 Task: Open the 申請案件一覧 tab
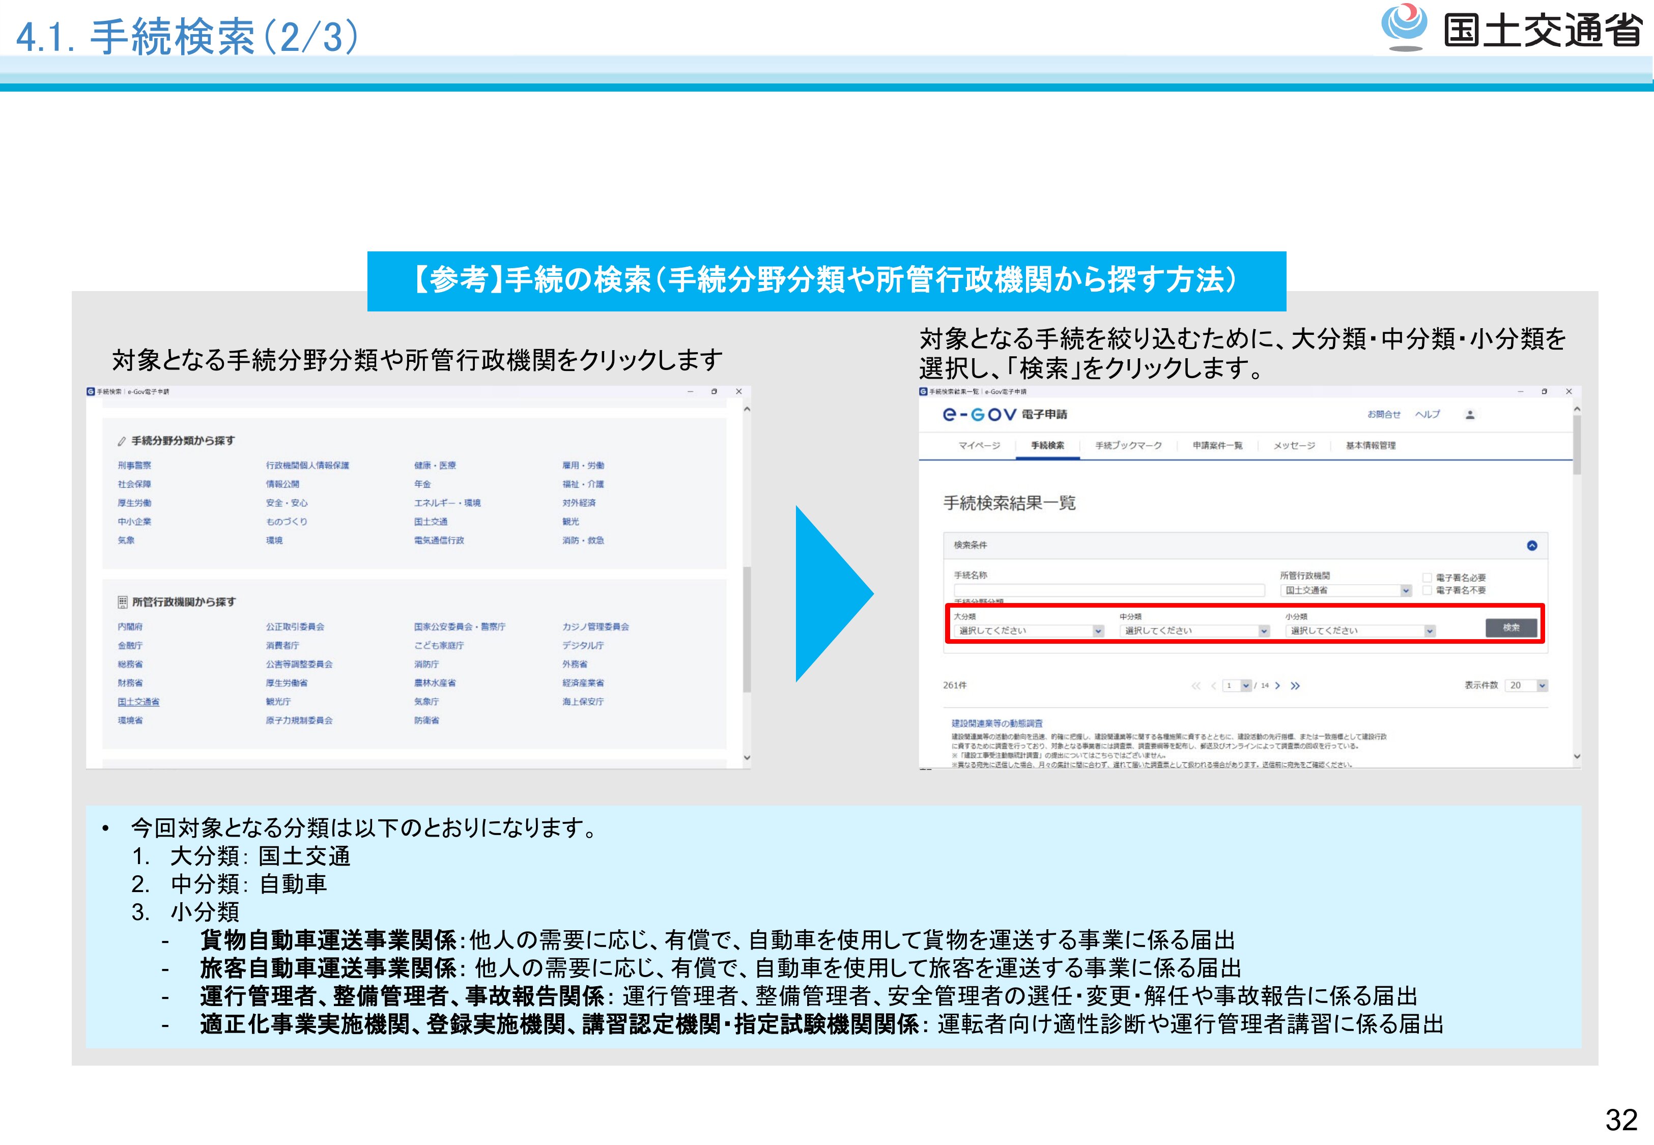(1217, 445)
